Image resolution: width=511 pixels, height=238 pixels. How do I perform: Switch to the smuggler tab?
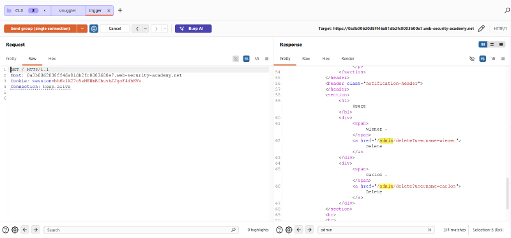68,10
